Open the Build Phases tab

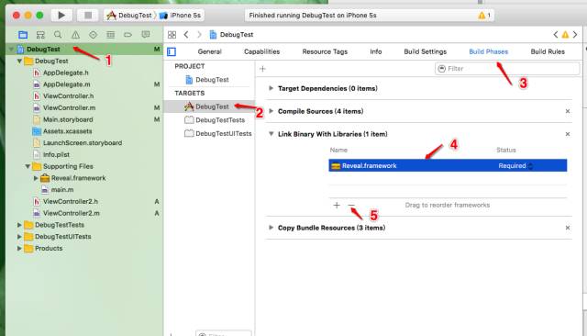(489, 51)
